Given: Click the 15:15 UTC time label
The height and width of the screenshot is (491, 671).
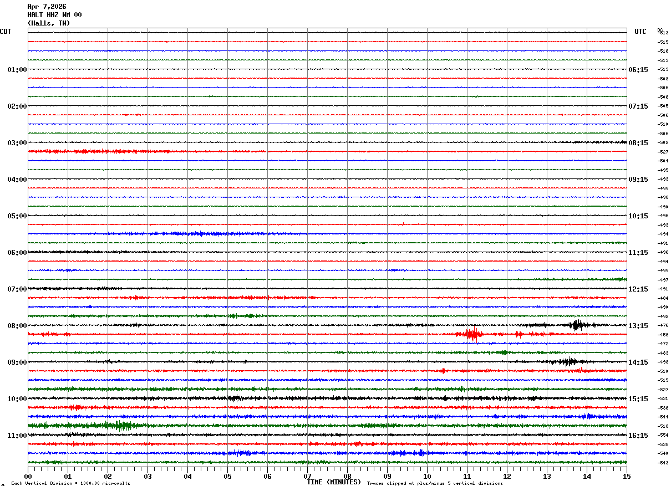Looking at the screenshot, I should [x=638, y=399].
